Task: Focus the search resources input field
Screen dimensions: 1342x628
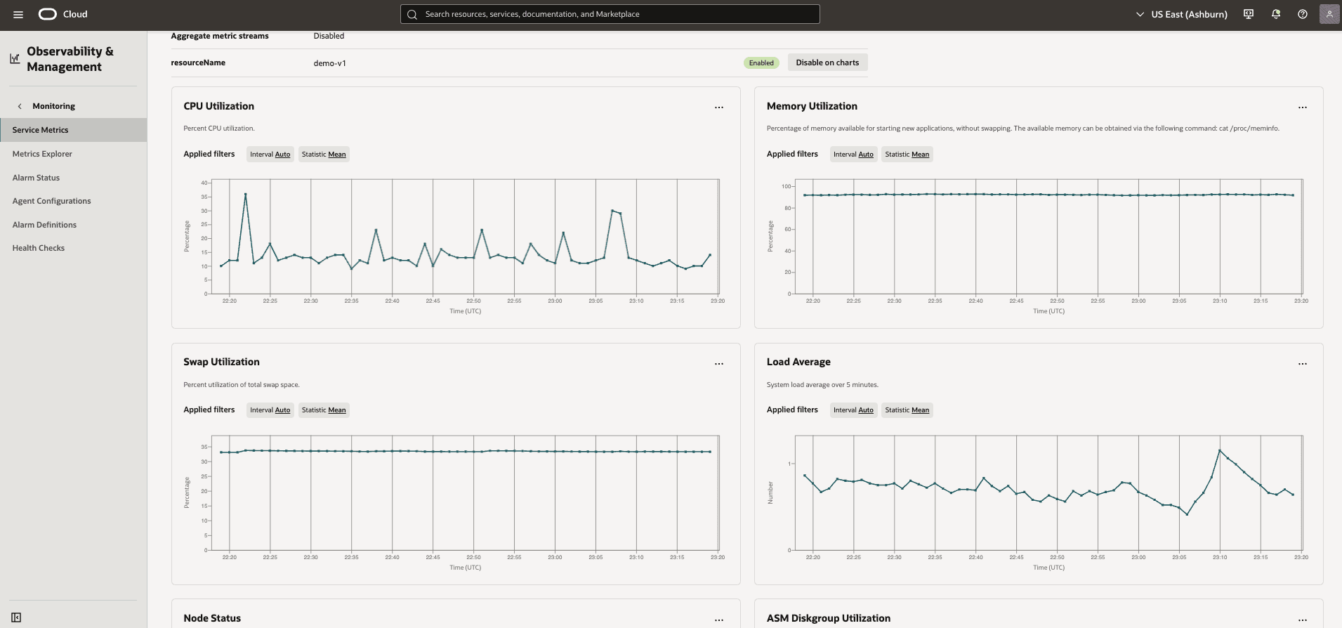Action: coord(610,14)
